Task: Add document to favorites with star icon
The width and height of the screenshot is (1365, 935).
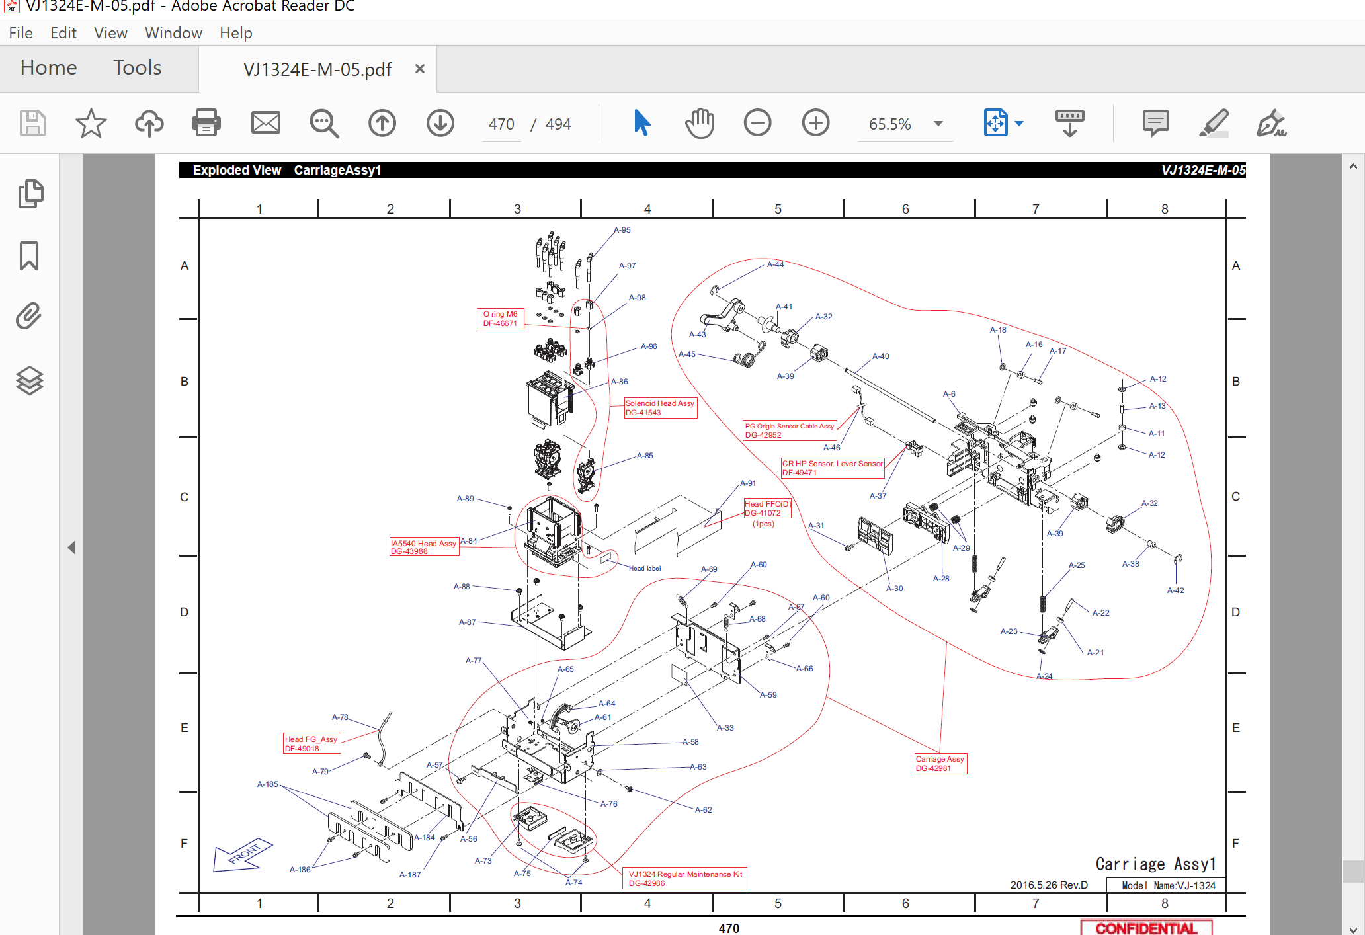Action: 91,123
